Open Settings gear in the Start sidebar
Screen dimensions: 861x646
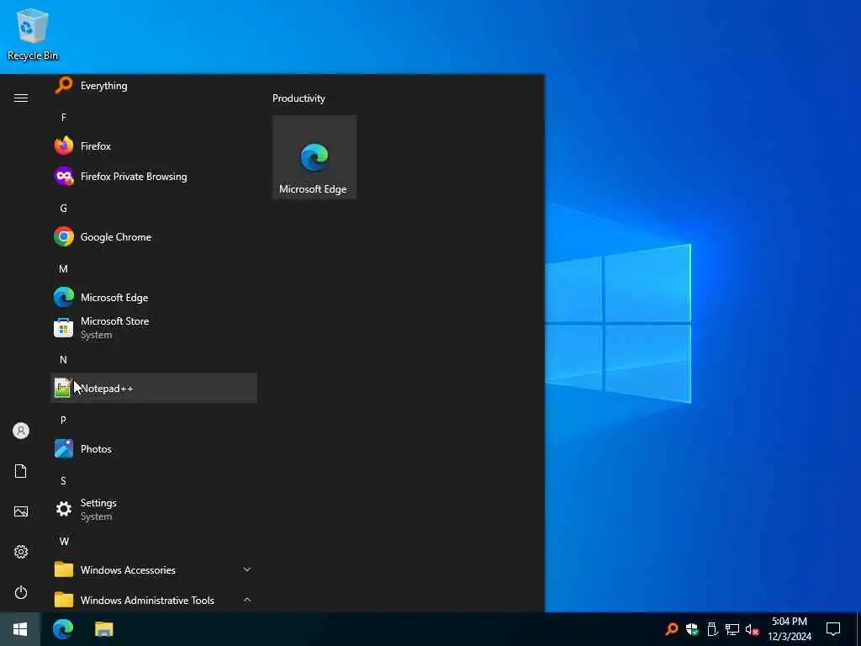(x=21, y=552)
